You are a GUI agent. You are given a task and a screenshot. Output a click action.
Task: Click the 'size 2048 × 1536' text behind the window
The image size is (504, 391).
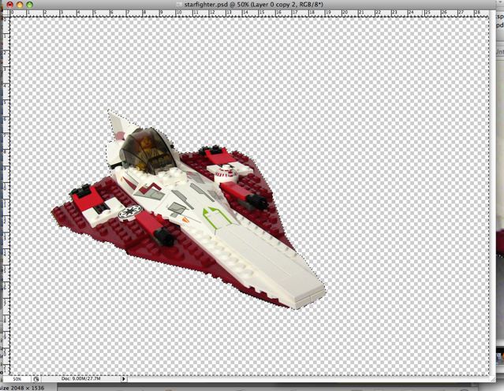coord(22,388)
